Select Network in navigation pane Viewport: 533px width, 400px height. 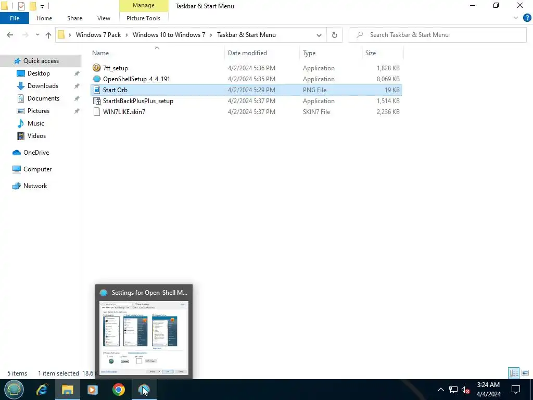click(x=35, y=186)
